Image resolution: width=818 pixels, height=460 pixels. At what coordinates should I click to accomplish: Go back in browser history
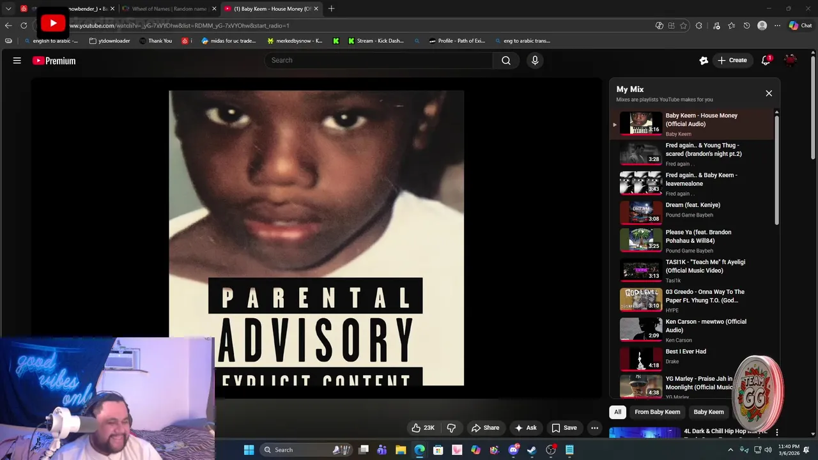[x=8, y=26]
